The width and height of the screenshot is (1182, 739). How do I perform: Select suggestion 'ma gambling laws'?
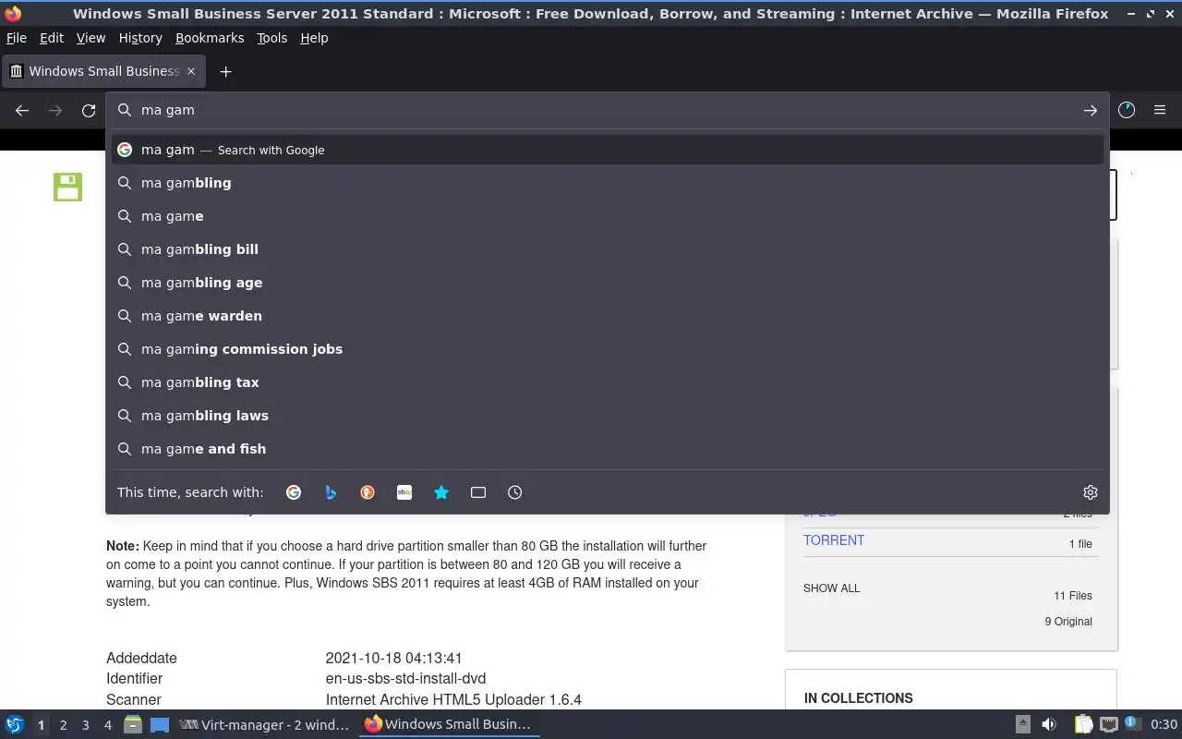click(608, 416)
